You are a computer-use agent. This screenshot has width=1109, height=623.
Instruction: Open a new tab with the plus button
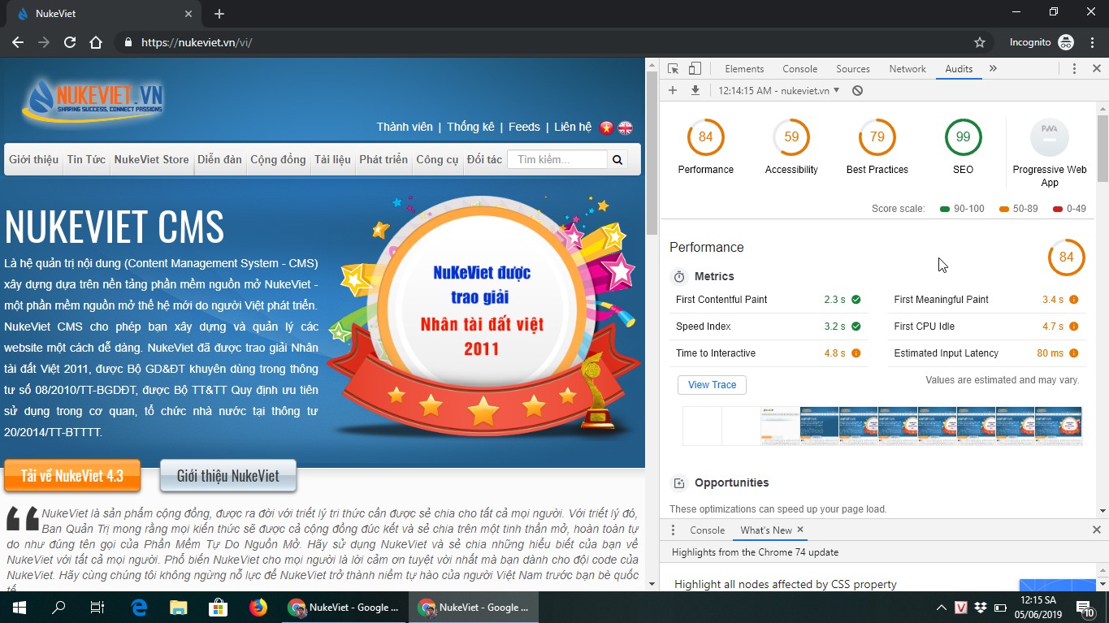pos(219,14)
